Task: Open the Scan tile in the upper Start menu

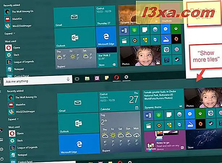Action: tap(166, 39)
